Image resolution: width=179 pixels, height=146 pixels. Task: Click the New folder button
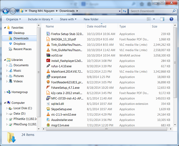click(91, 19)
